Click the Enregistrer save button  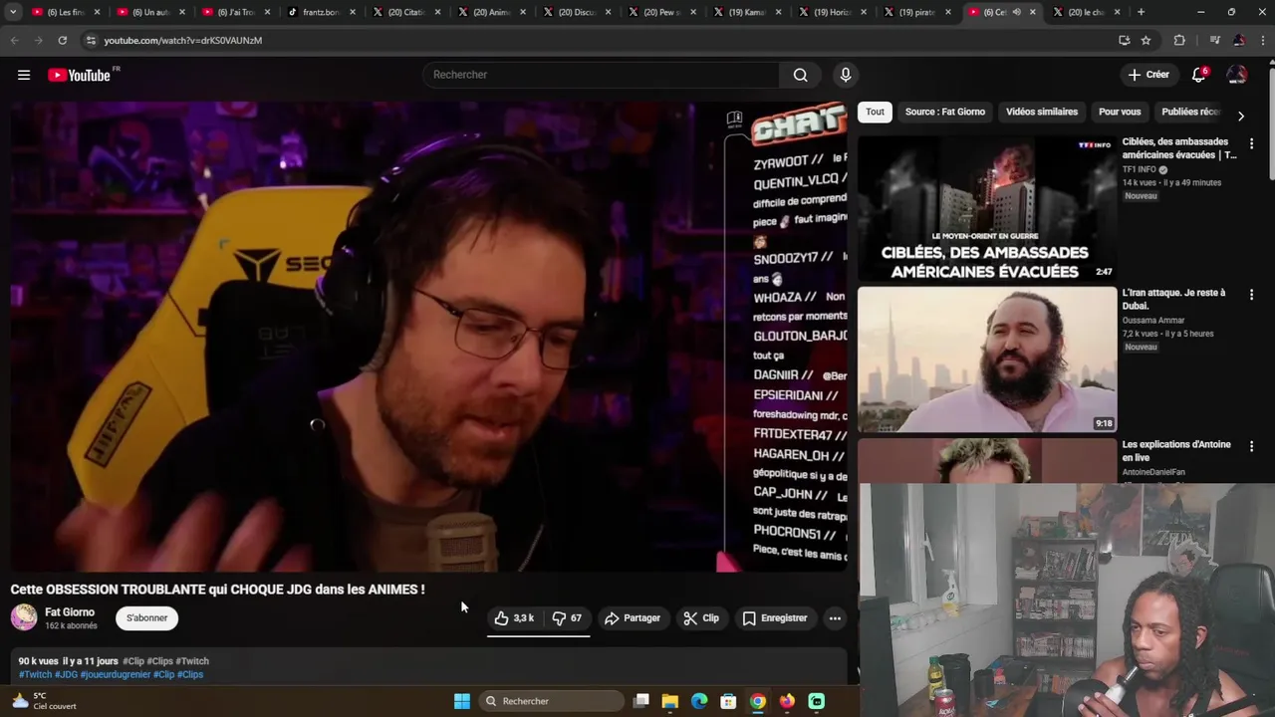point(775,618)
